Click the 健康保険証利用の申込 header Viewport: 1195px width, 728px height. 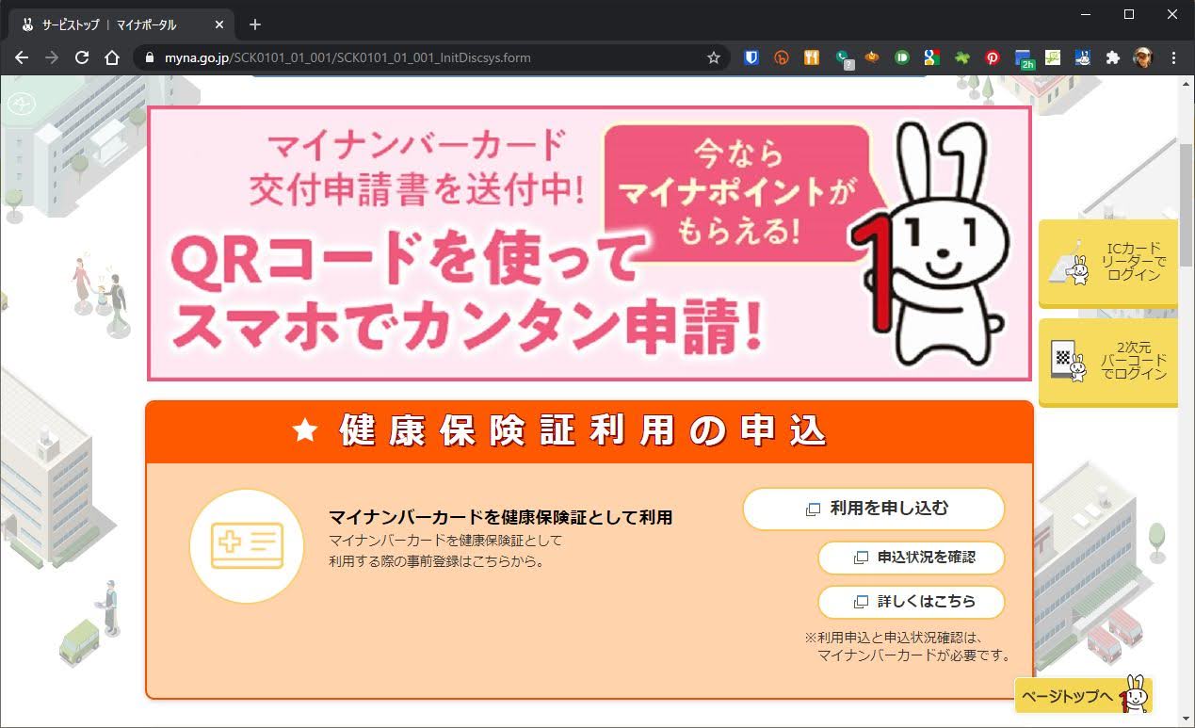[x=589, y=431]
